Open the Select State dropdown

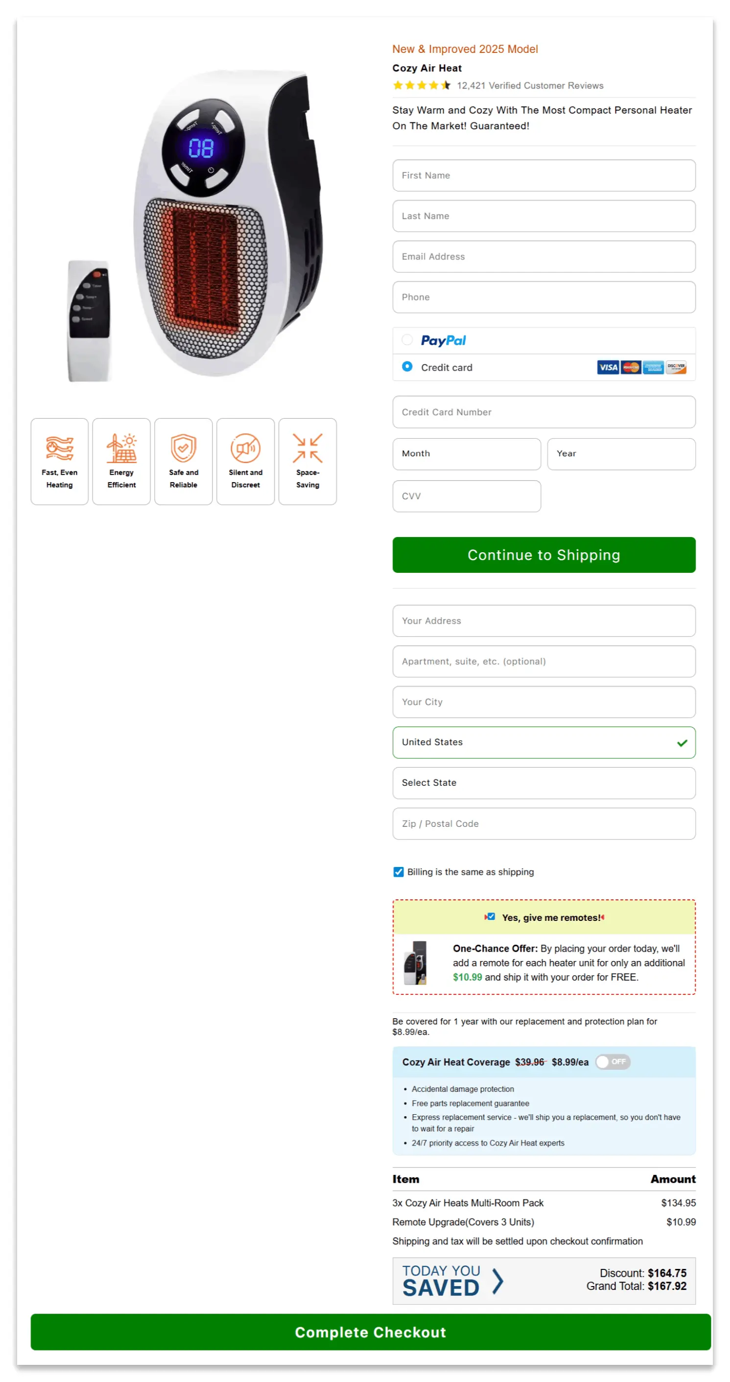click(543, 783)
